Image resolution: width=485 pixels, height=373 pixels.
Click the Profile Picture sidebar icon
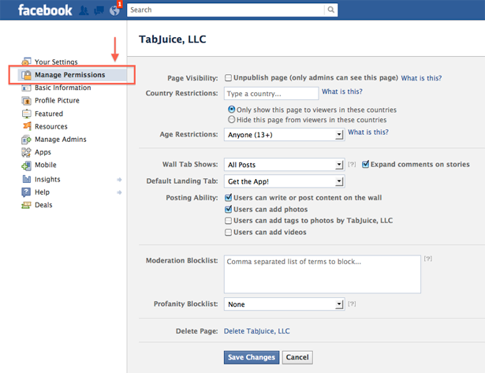pos(27,100)
